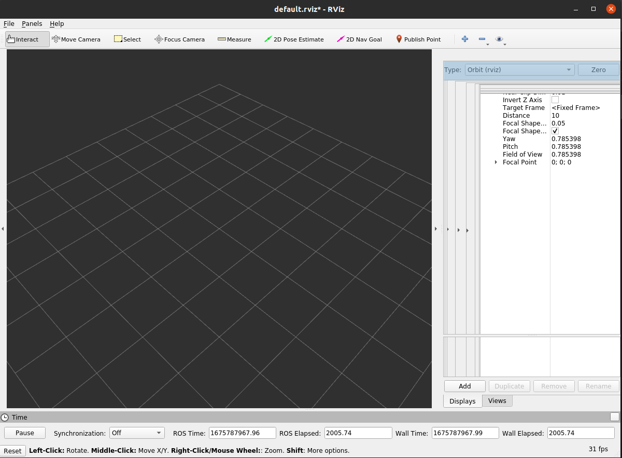Open the eye icon views dropdown
Image resolution: width=622 pixels, height=458 pixels.
pos(500,39)
